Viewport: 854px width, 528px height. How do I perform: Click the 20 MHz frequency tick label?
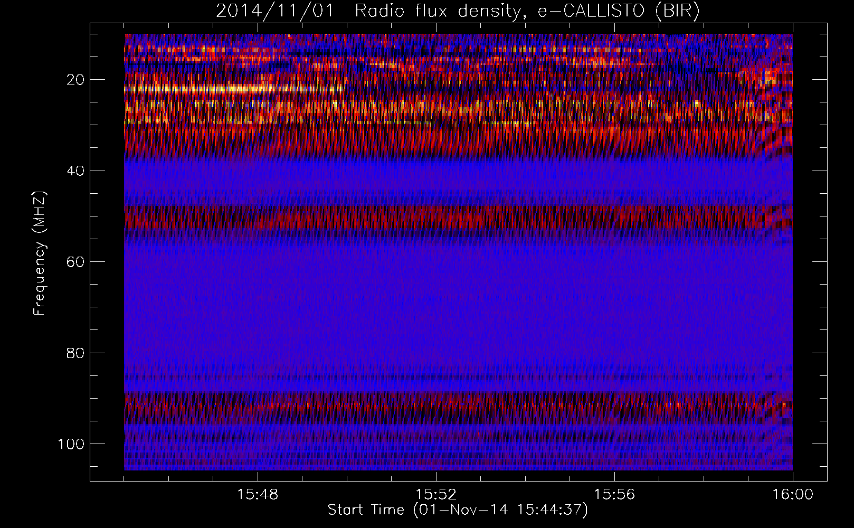tap(77, 80)
